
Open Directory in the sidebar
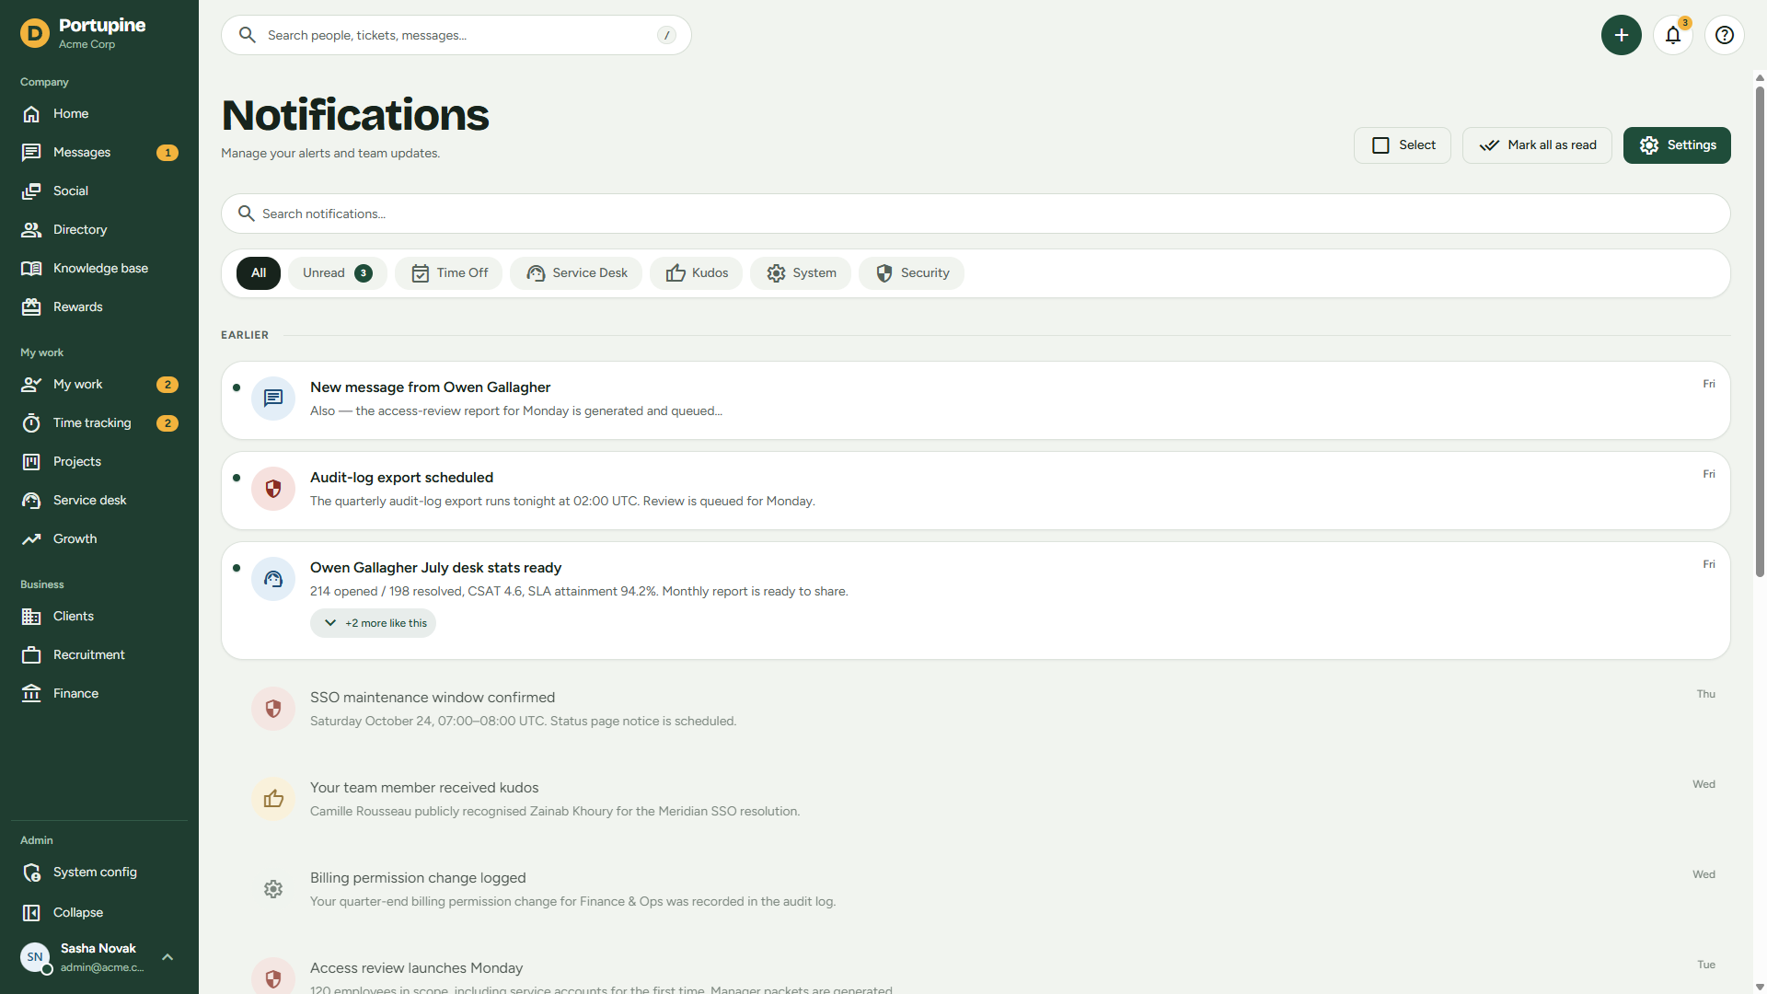[x=99, y=230]
